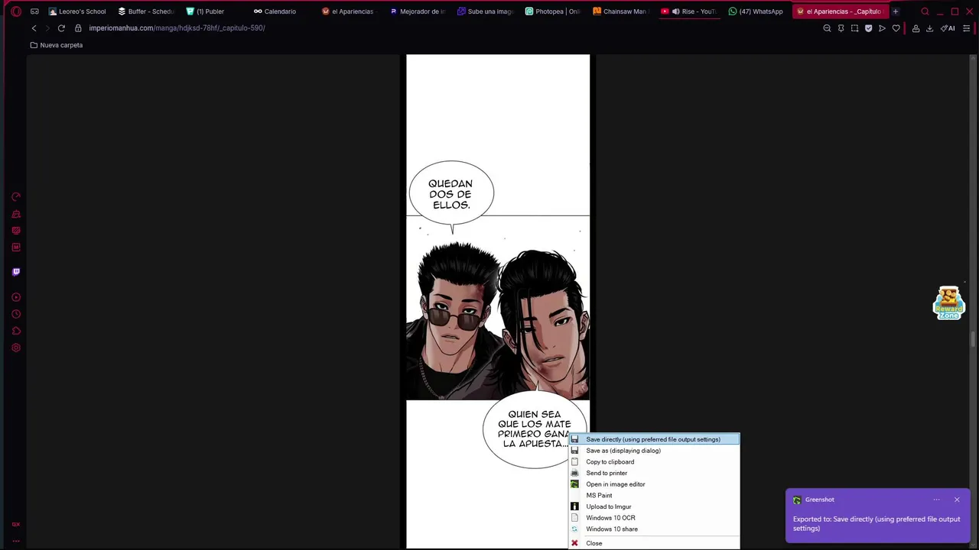Image resolution: width=979 pixels, height=550 pixels.
Task: Switch to the Buffer tab
Action: 146,11
